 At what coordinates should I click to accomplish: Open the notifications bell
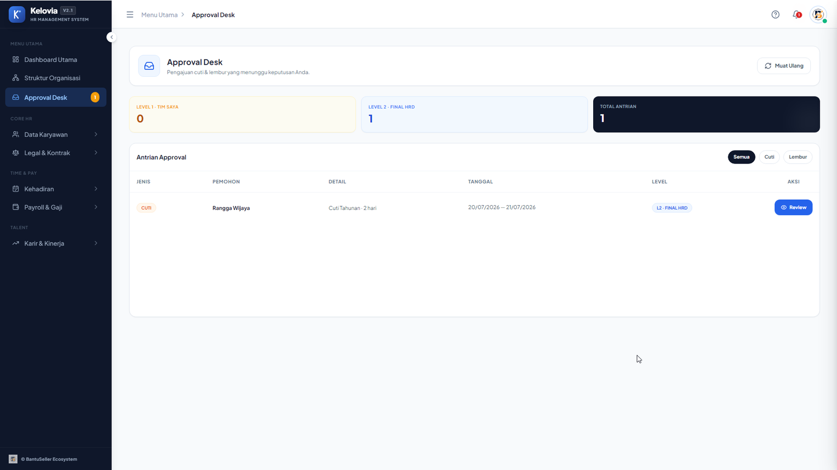tap(797, 15)
